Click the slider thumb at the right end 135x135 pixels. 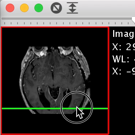[x=134, y=20]
